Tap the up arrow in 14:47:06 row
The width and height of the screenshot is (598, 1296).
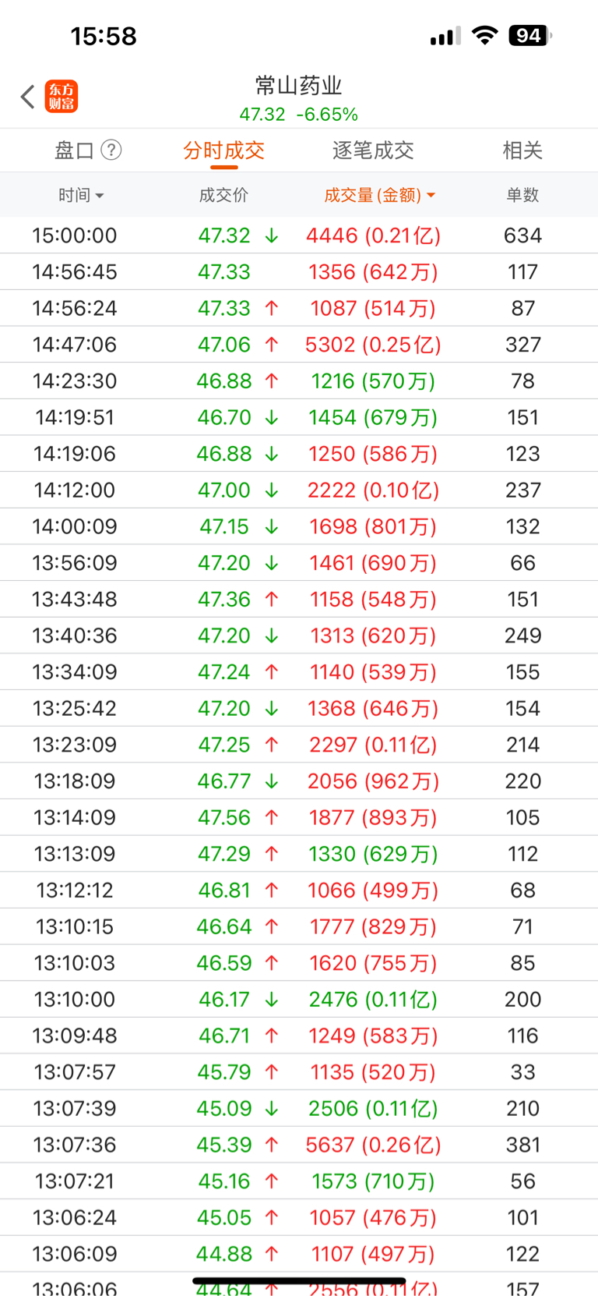pyautogui.click(x=271, y=345)
